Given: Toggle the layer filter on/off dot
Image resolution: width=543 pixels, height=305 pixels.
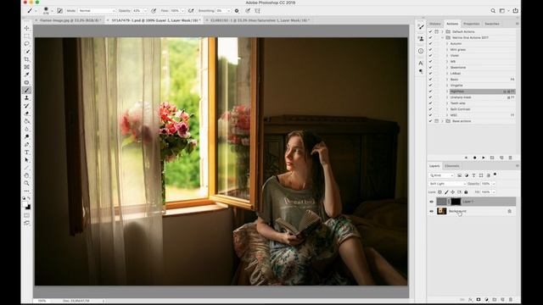Looking at the screenshot, I should click(495, 175).
